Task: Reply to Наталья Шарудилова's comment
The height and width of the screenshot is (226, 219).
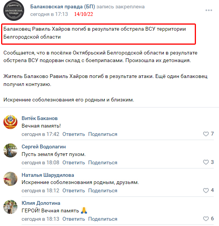Action: pos(74,191)
